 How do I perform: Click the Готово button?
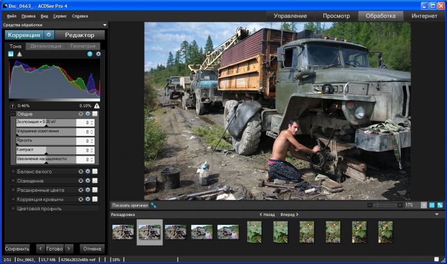click(x=54, y=248)
